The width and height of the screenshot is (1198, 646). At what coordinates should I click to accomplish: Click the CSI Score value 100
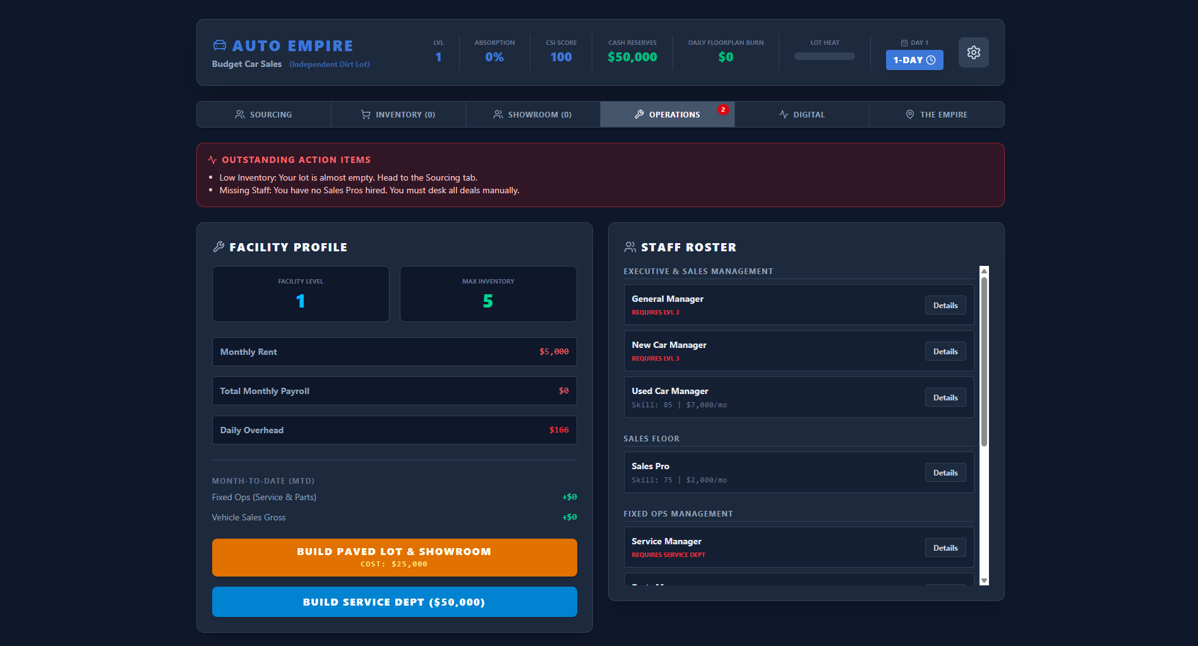pyautogui.click(x=561, y=57)
